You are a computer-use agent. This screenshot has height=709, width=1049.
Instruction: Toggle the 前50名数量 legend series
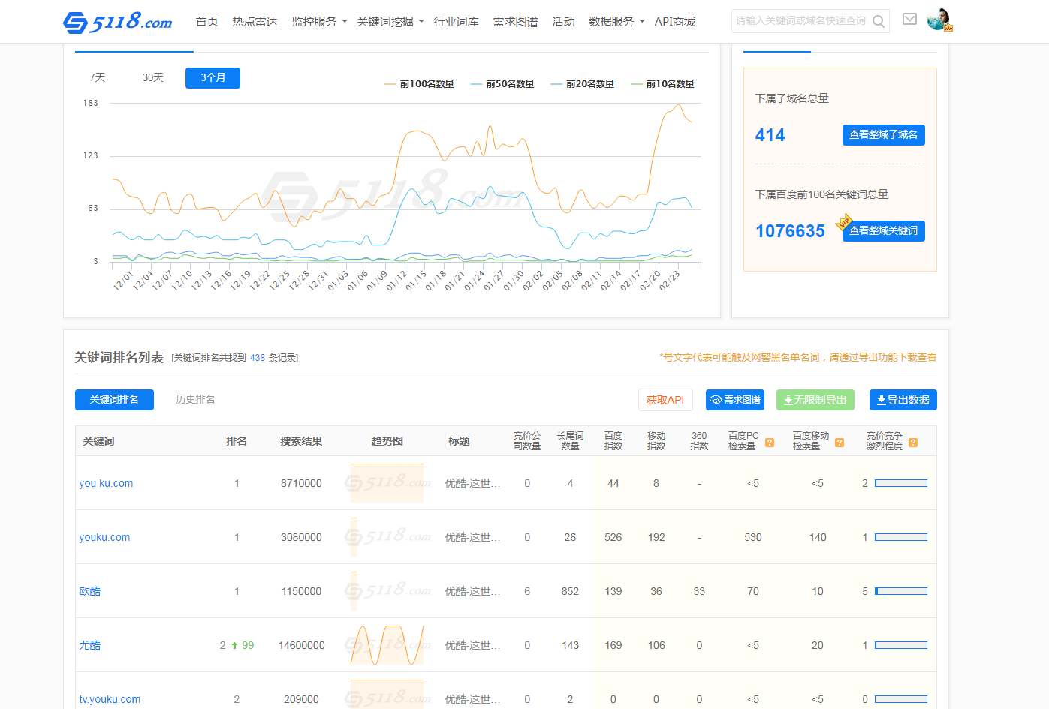coord(502,84)
